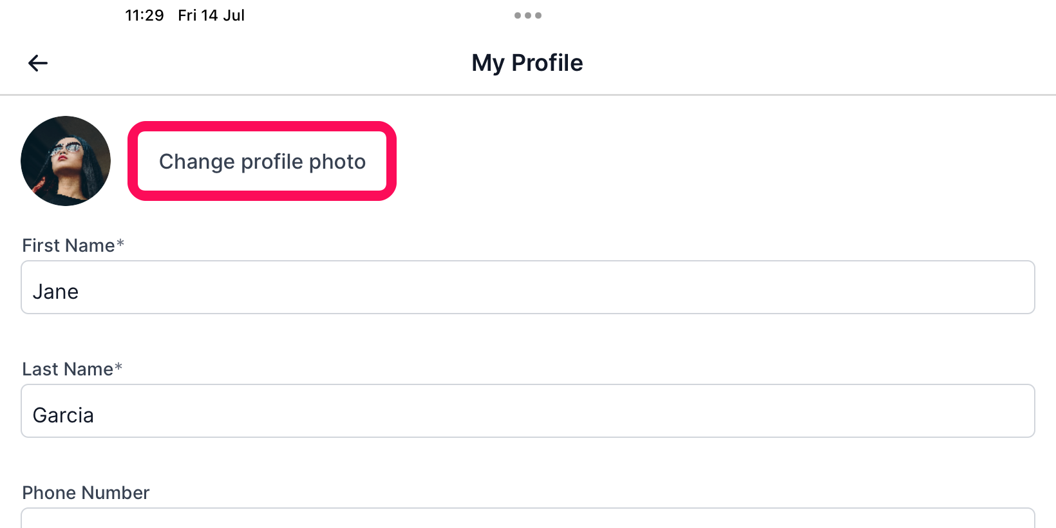The width and height of the screenshot is (1056, 528).
Task: Go back using the left arrow icon
Action: pyautogui.click(x=38, y=62)
